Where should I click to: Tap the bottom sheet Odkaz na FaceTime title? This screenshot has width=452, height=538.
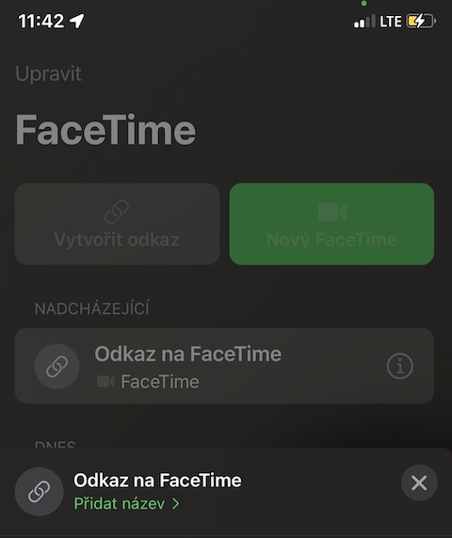(x=157, y=481)
